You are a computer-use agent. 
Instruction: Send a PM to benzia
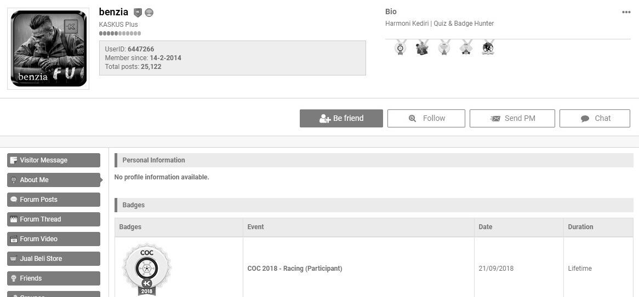[512, 118]
